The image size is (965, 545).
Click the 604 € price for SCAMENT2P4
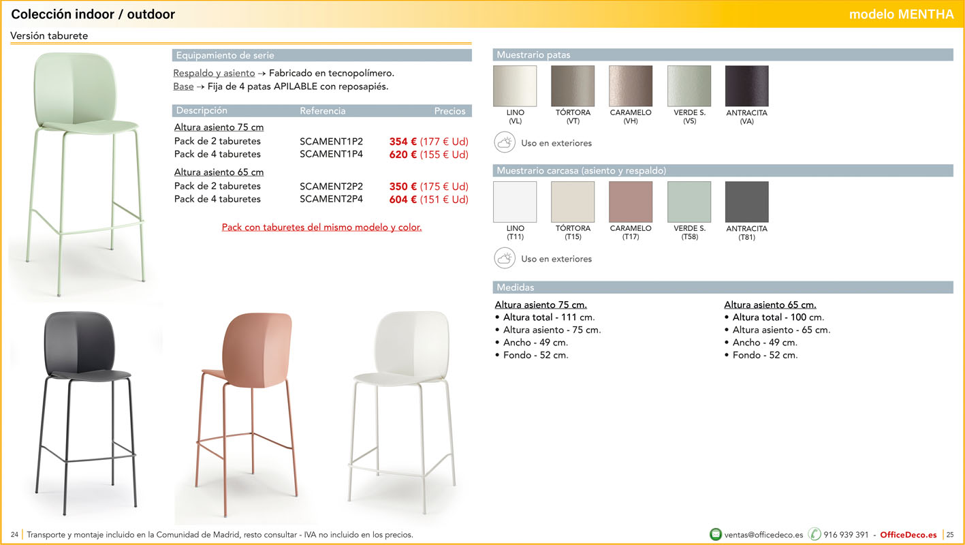(x=402, y=200)
